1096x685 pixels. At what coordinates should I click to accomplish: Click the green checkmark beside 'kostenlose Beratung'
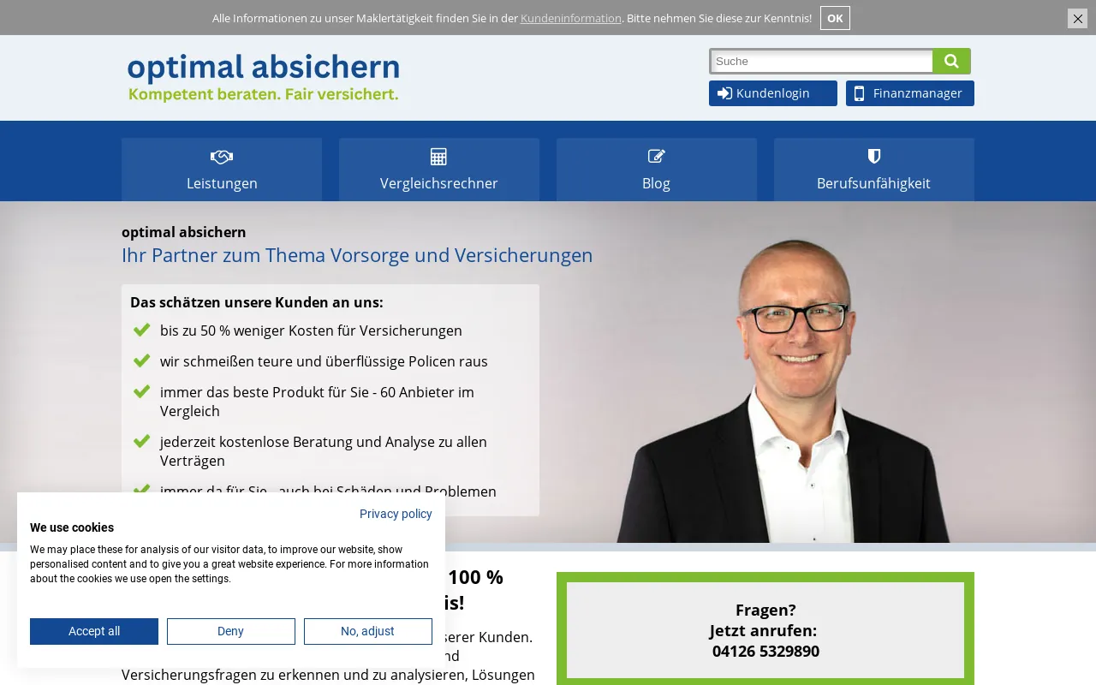(x=142, y=441)
